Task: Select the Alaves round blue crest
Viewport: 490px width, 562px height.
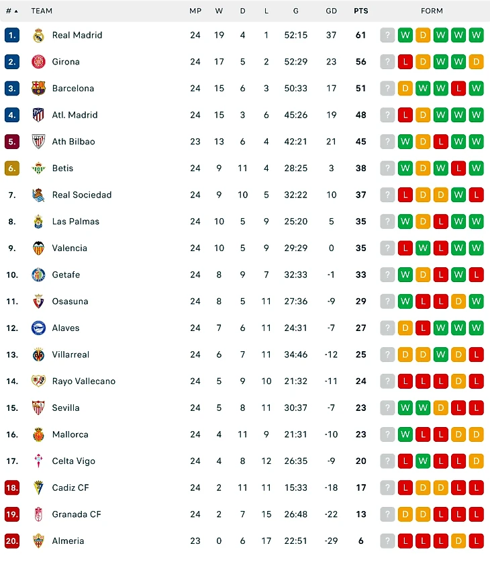Action: coord(38,328)
